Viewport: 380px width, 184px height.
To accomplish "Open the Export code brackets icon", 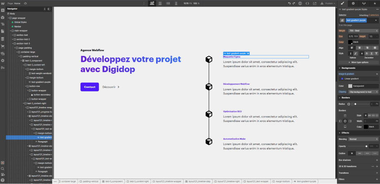I will (307, 3).
